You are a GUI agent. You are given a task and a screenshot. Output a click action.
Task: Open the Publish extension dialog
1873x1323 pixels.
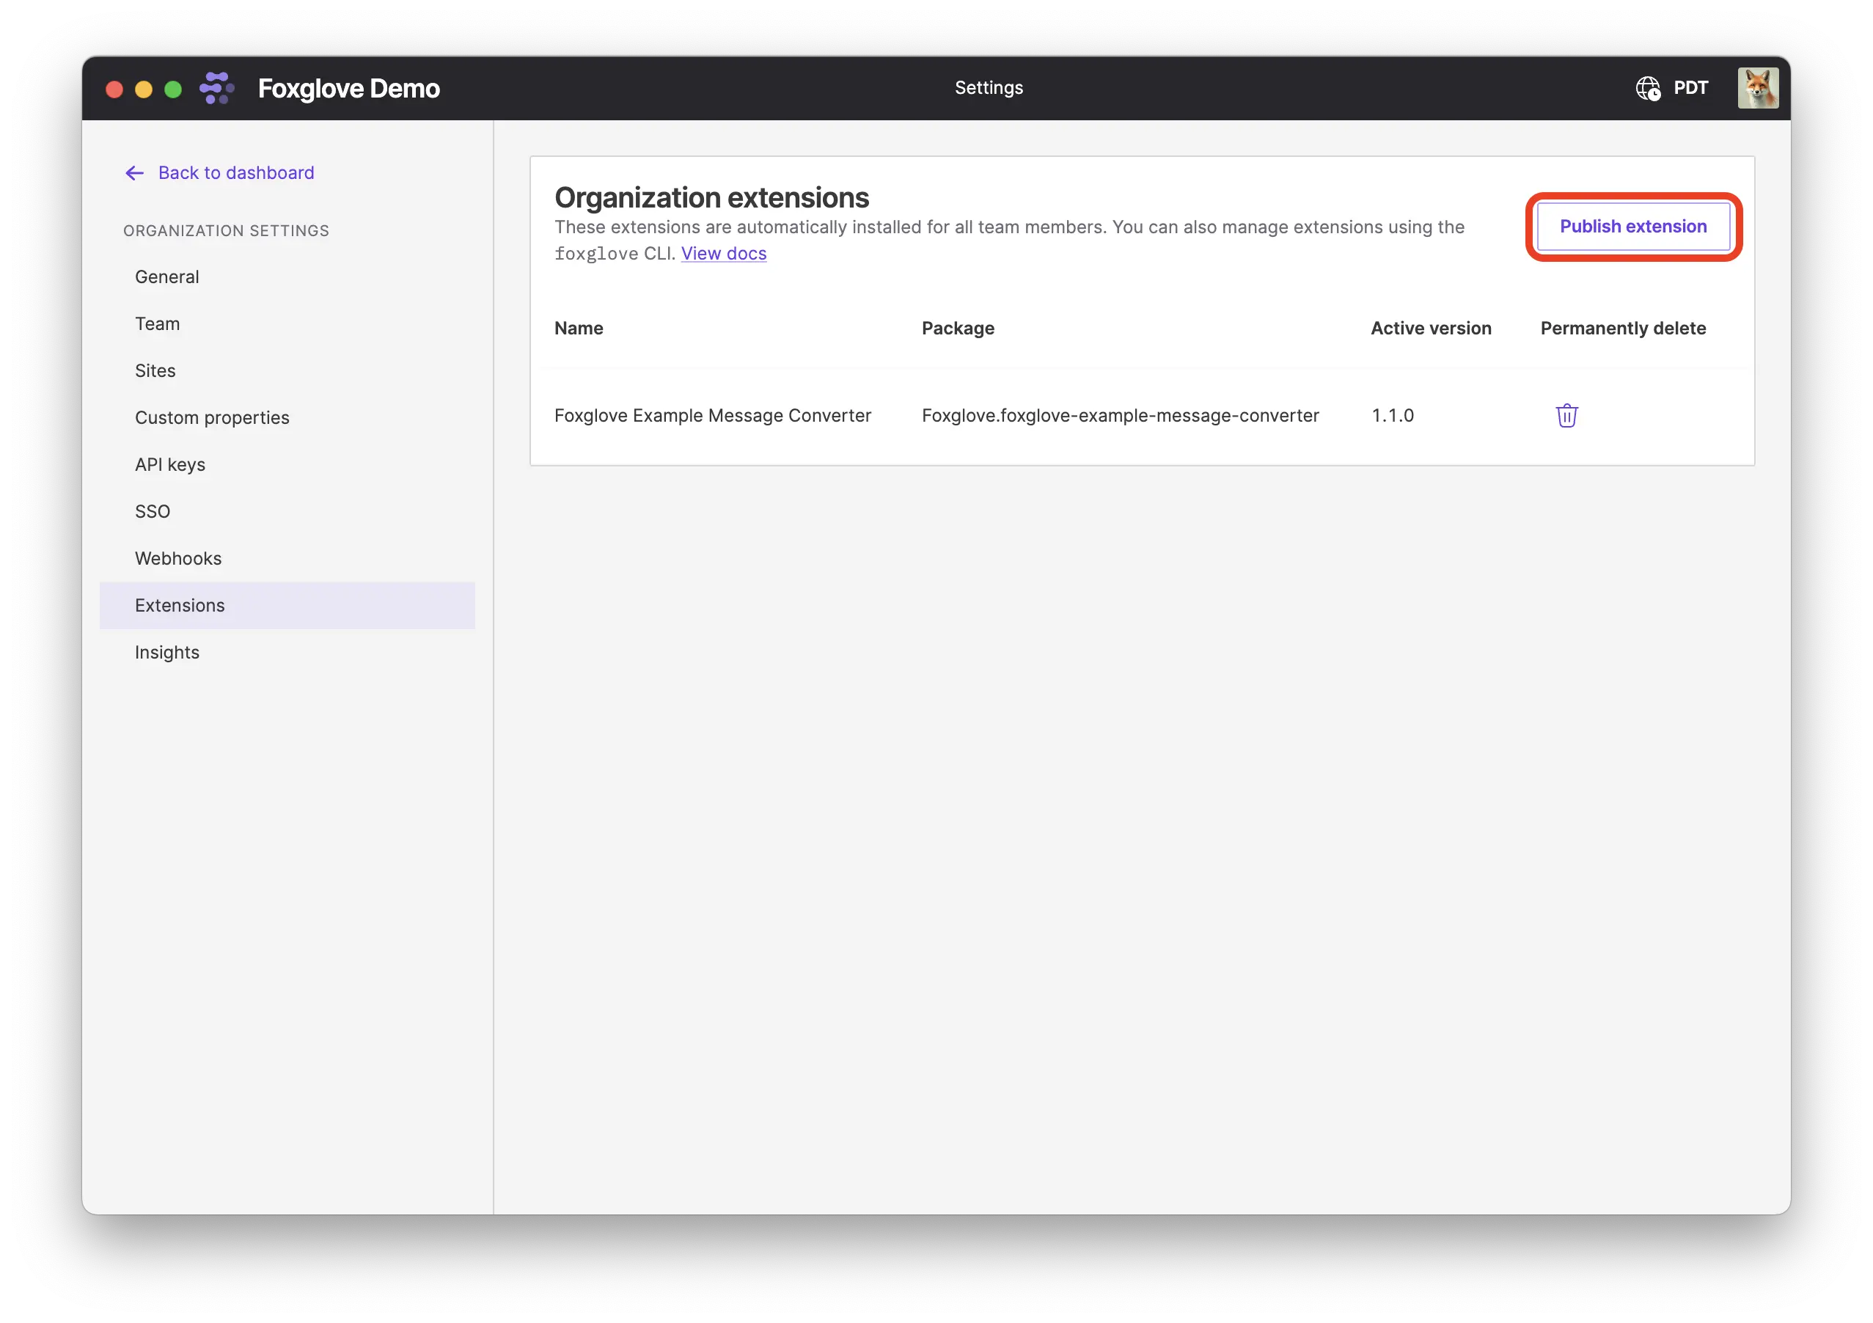1633,227
